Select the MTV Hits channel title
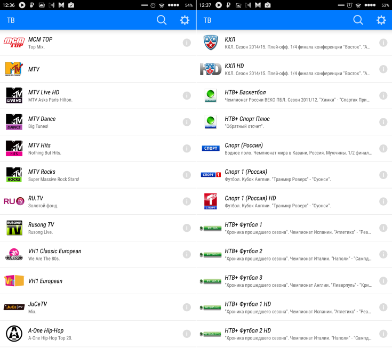 tap(39, 145)
